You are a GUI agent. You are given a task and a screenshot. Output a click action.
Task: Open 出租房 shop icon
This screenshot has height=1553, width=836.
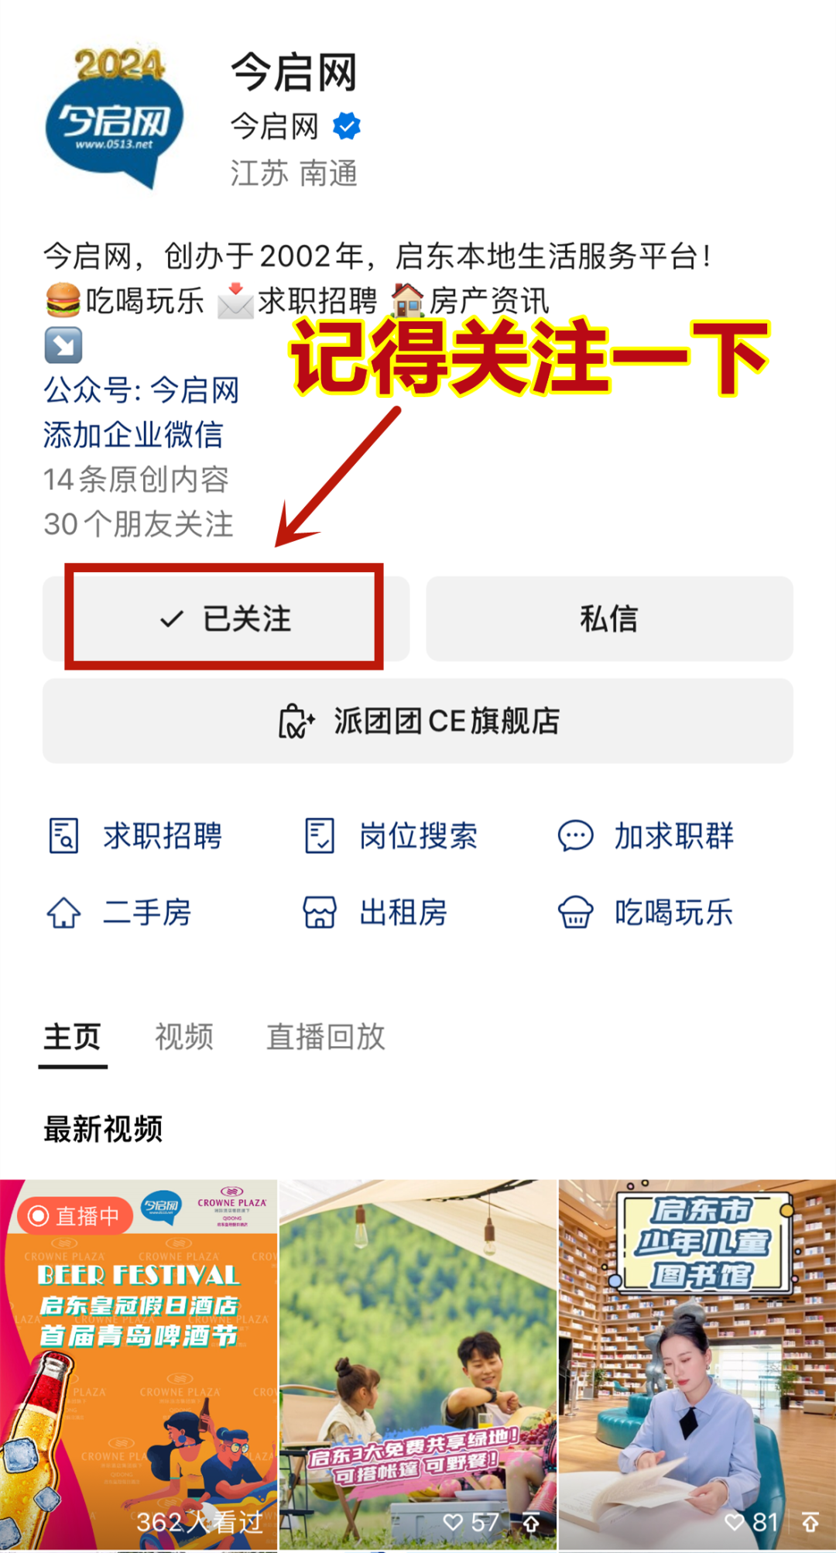pos(319,913)
